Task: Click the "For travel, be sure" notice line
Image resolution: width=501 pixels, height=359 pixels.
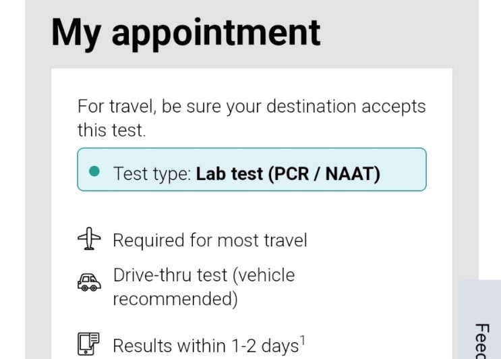Action: coord(252,107)
